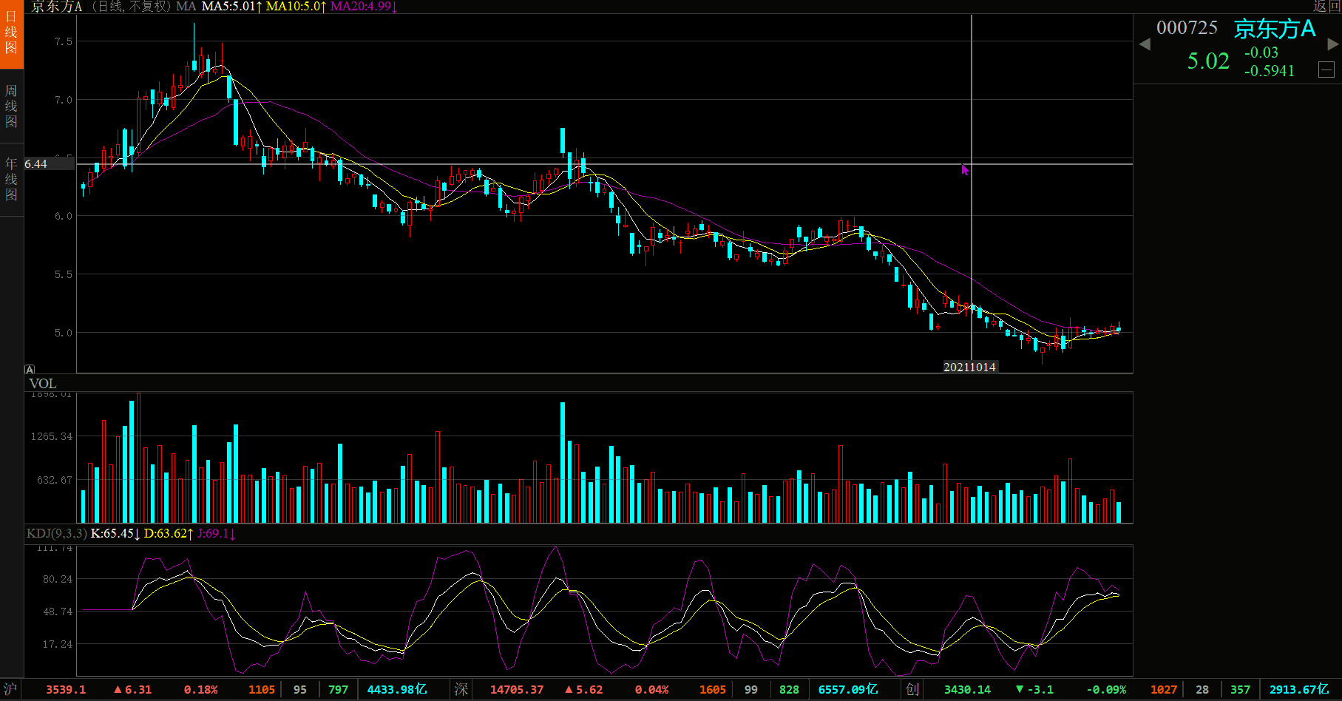Click the cyan stock name 京东方A in quote panel
The image size is (1342, 701).
pyautogui.click(x=1275, y=29)
